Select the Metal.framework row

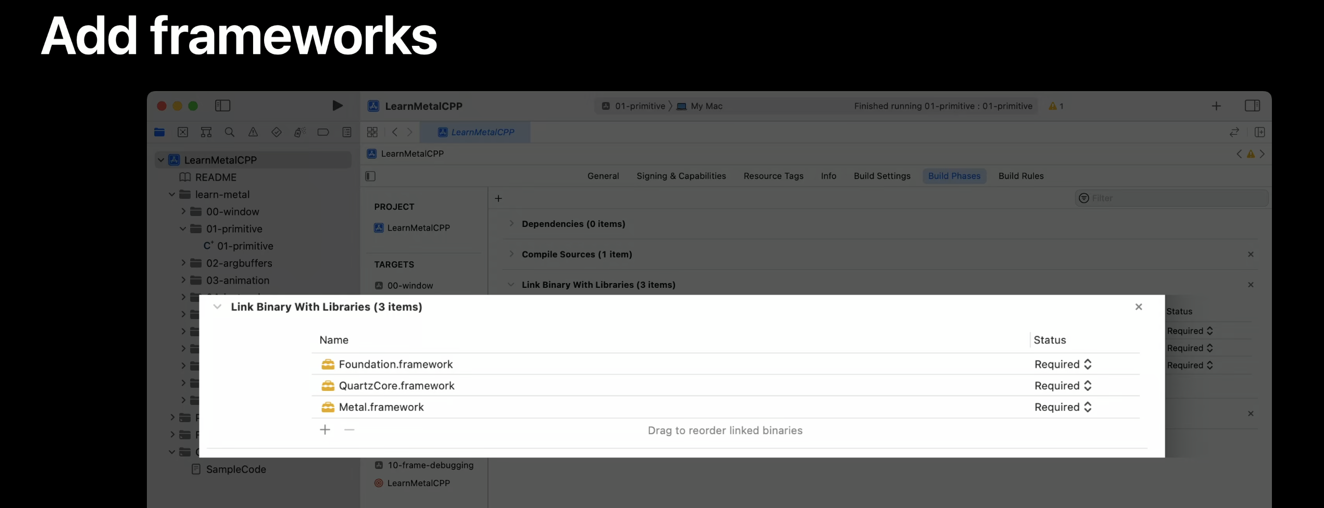[725, 407]
